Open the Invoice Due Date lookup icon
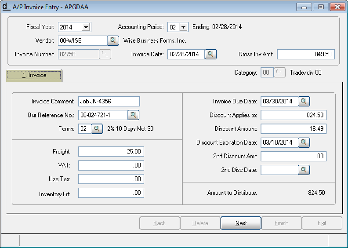 coord(304,101)
